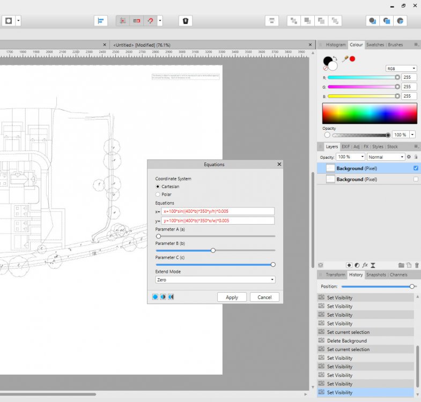
Task: Switch to the Swatches tab
Action: click(x=375, y=44)
